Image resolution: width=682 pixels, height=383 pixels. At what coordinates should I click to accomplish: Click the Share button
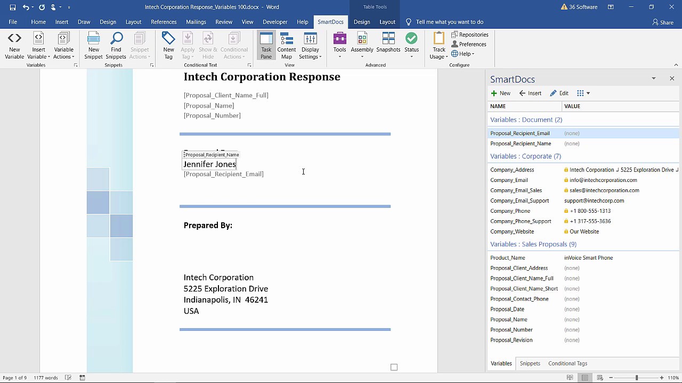[x=663, y=22]
